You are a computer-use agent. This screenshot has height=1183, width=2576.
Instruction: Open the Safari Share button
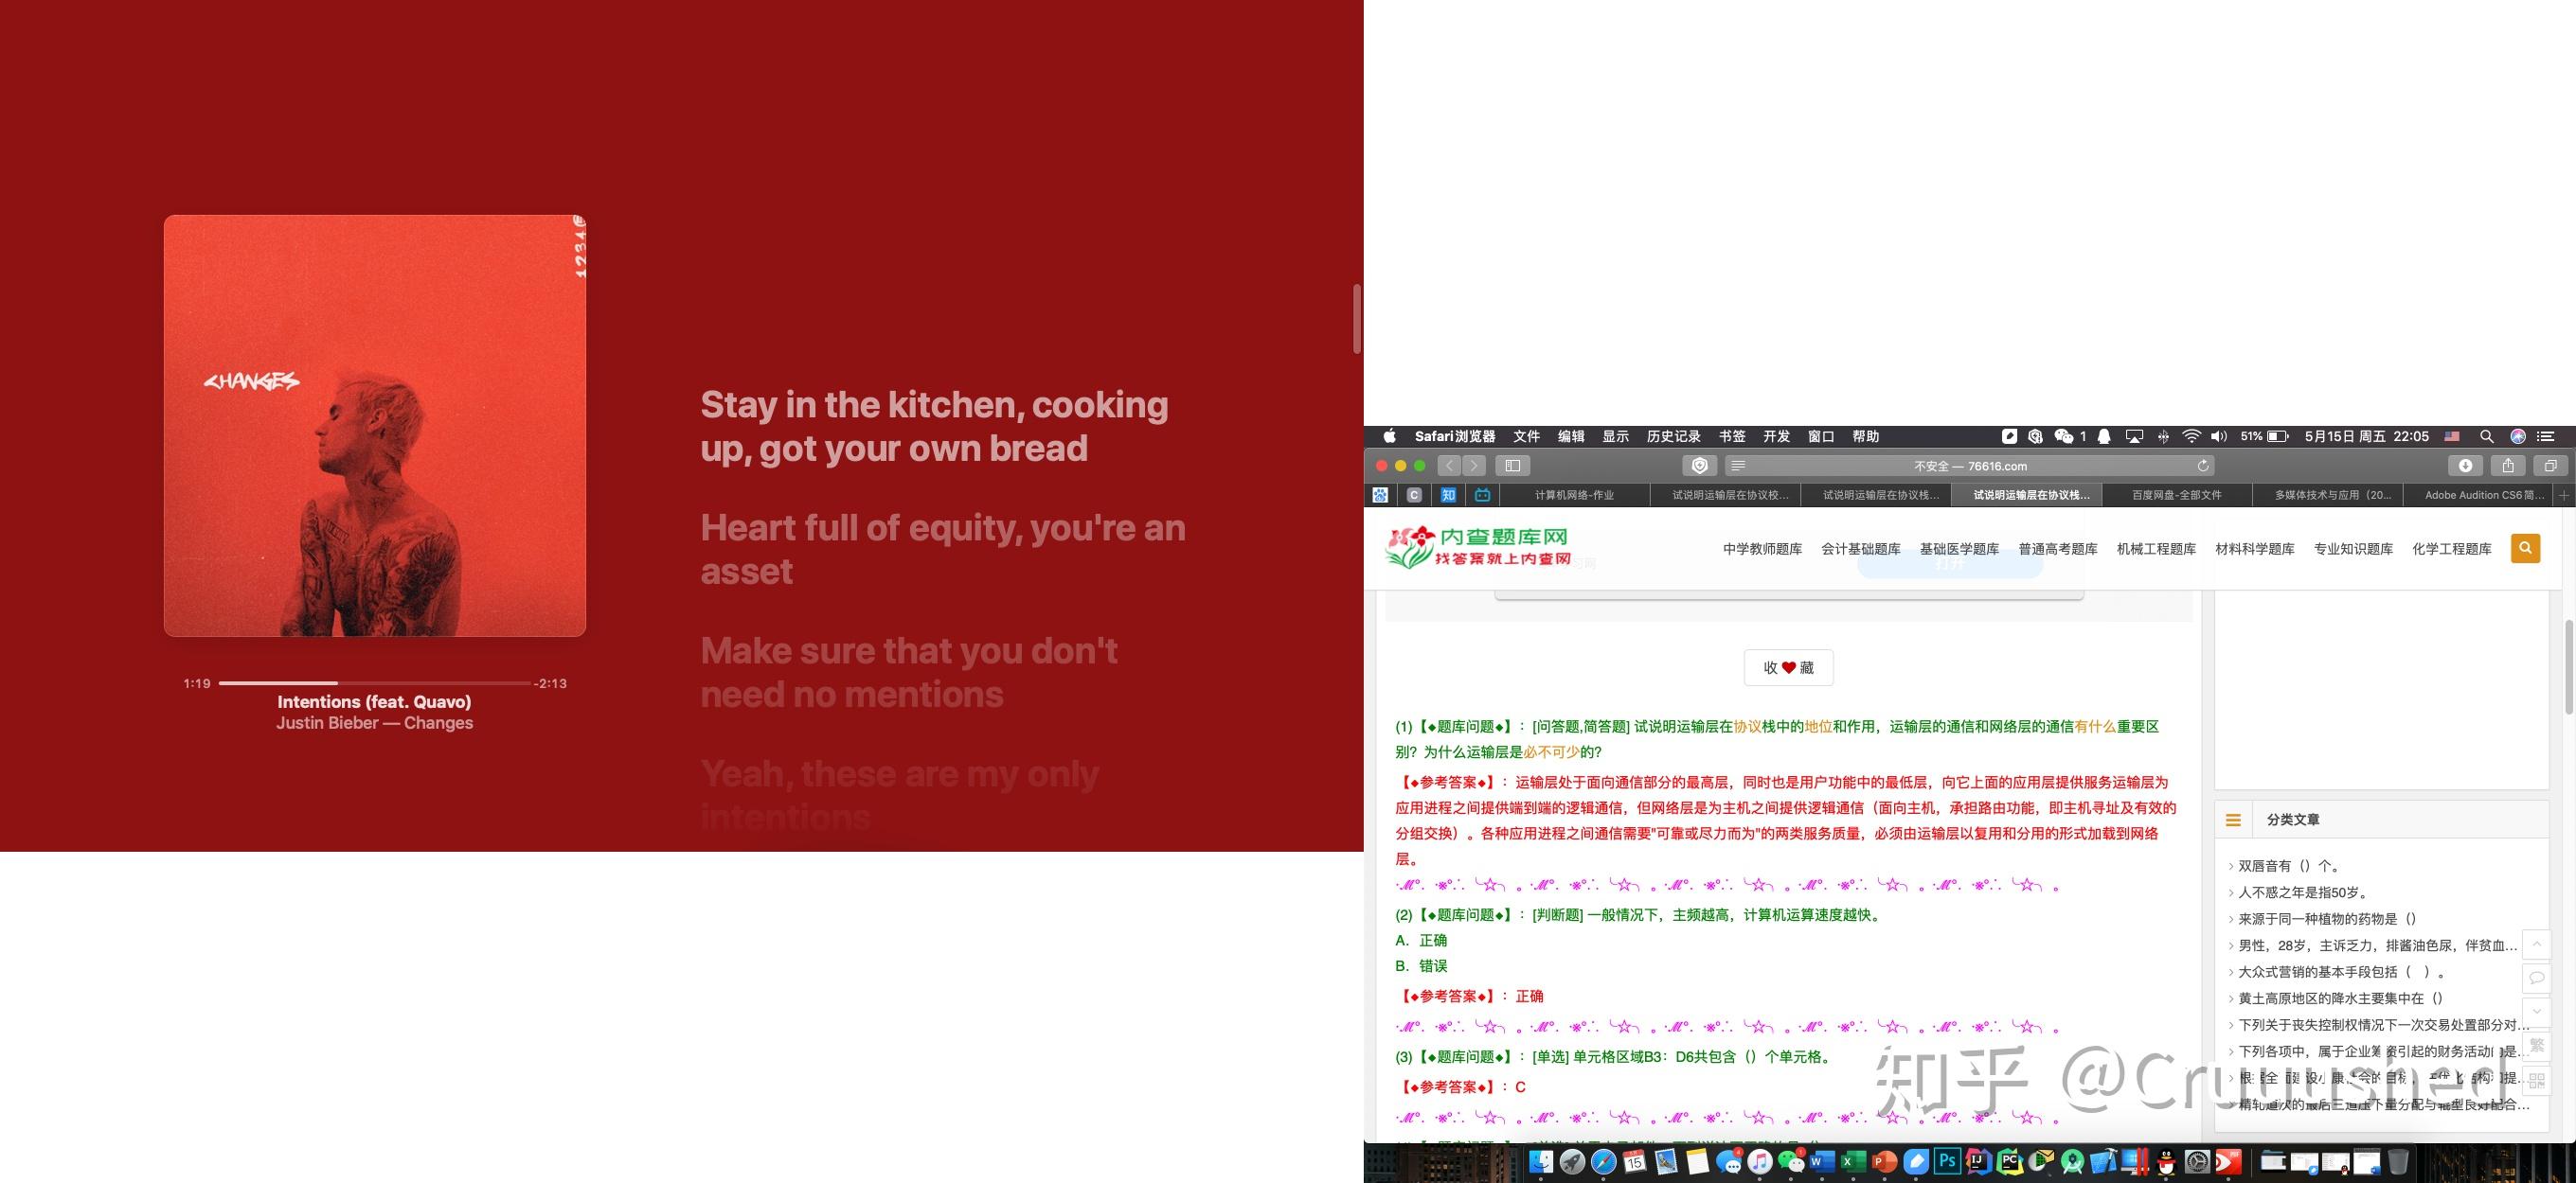[x=2508, y=466]
